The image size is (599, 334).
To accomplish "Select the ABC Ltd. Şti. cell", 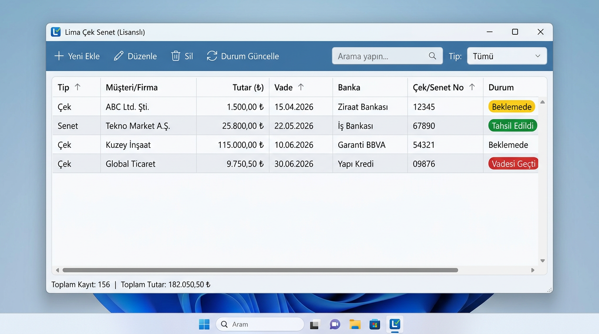I will 148,107.
